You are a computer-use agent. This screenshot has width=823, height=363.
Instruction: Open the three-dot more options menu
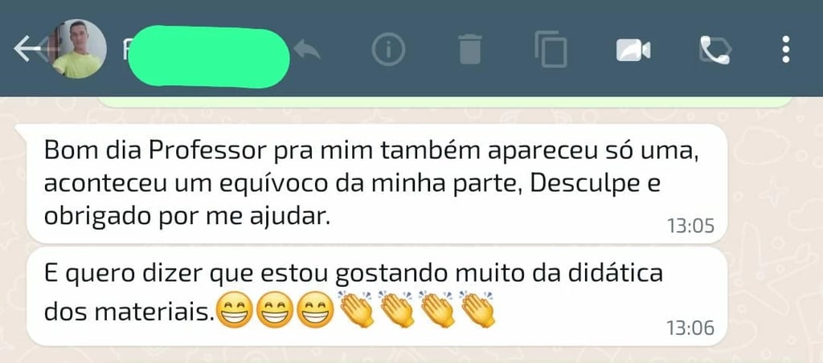coord(785,49)
